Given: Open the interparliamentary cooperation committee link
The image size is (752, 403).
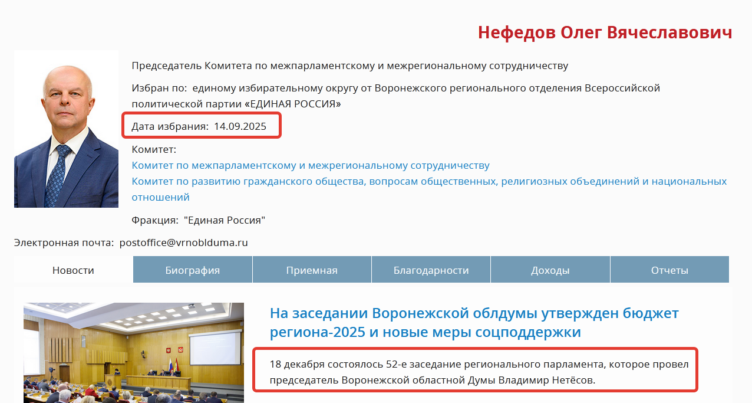Looking at the screenshot, I should click(x=311, y=165).
